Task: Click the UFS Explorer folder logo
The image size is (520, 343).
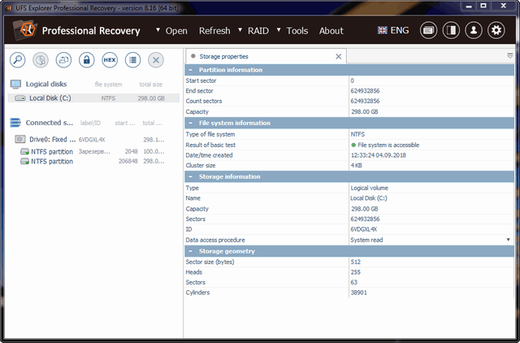Action: pyautogui.click(x=25, y=30)
